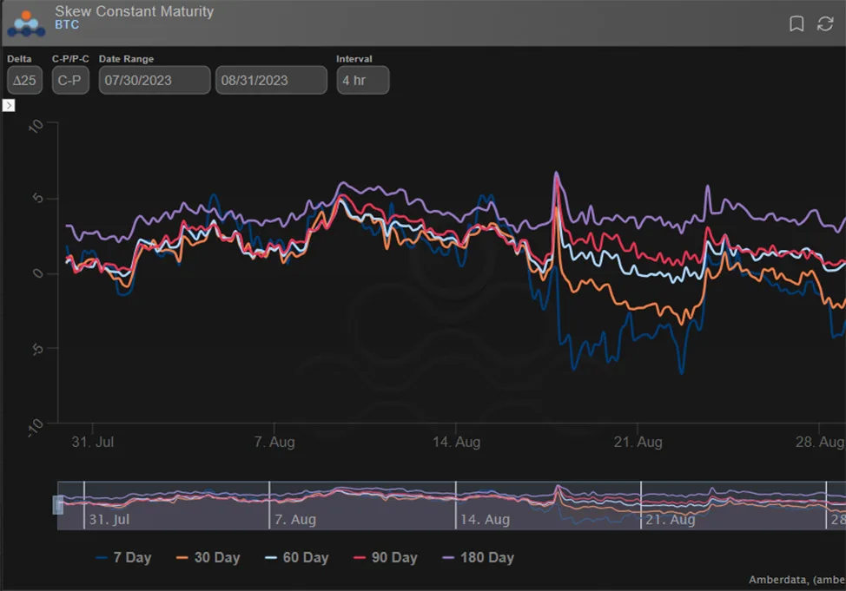Click the refresh chart icon

point(825,23)
